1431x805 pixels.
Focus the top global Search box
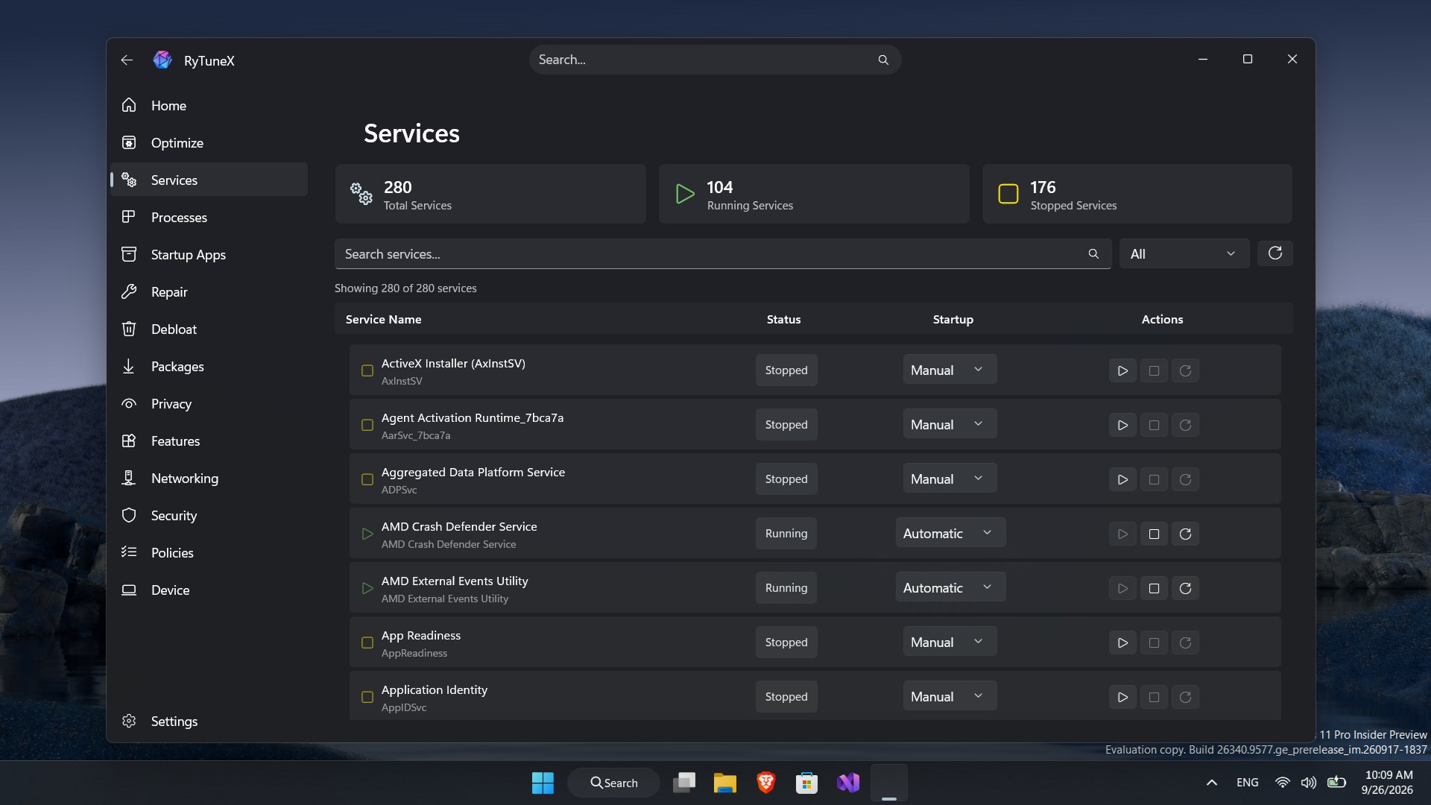click(x=715, y=60)
